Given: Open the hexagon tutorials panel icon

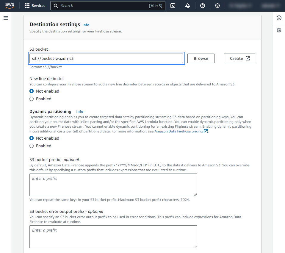Looking at the screenshot, I should [279, 30].
